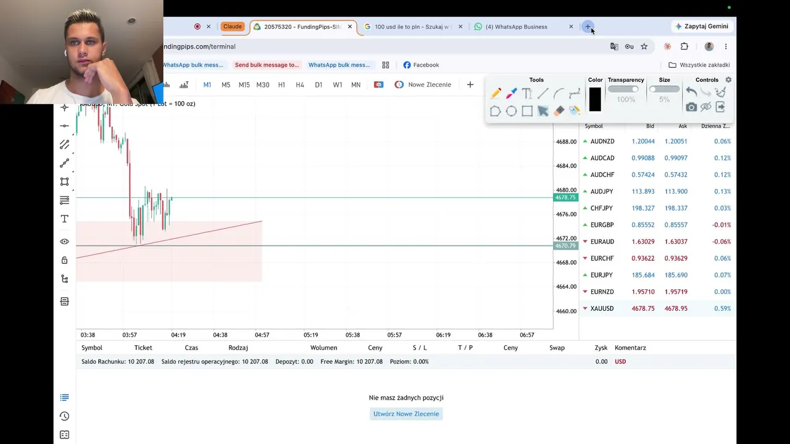Switch chart to M30 timeframe
The width and height of the screenshot is (790, 444).
(x=262, y=84)
